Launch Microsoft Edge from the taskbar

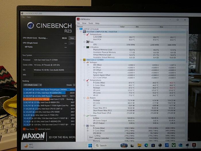146,145
